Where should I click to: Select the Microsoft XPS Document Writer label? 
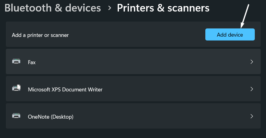click(x=65, y=90)
